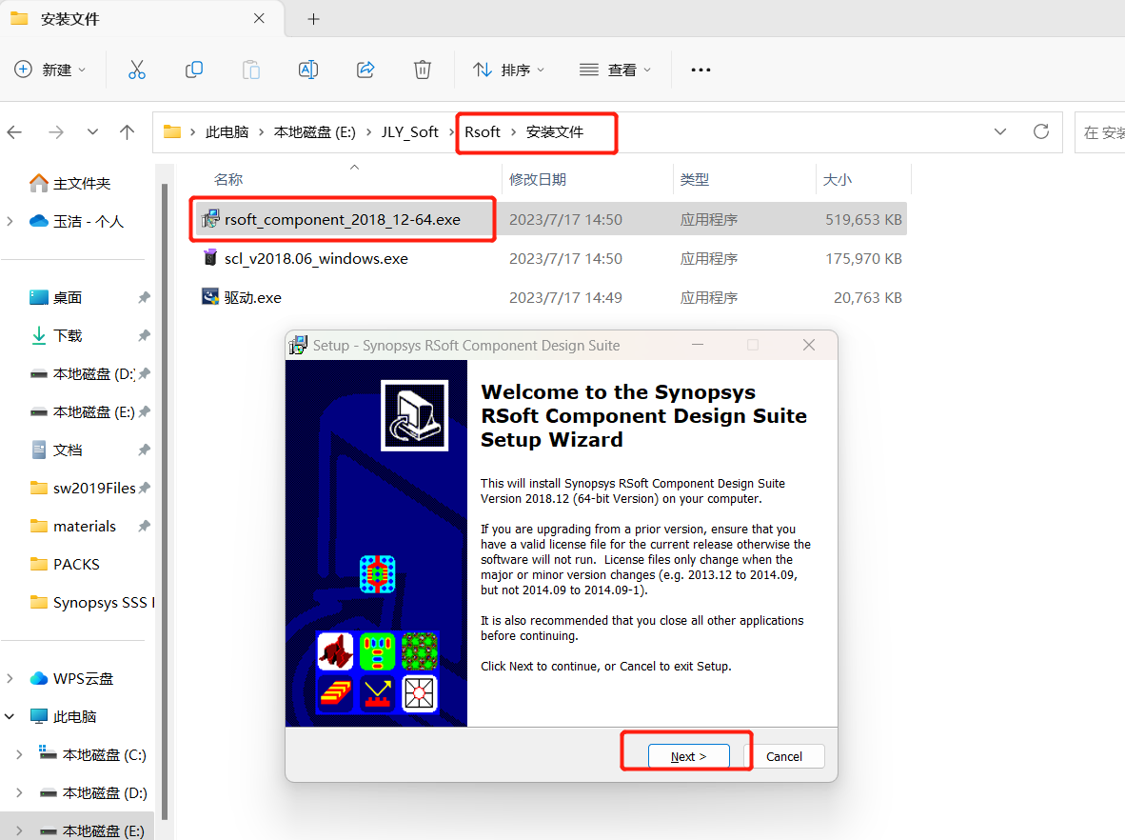Image resolution: width=1125 pixels, height=840 pixels.
Task: Click the Delete trash icon
Action: point(423,70)
